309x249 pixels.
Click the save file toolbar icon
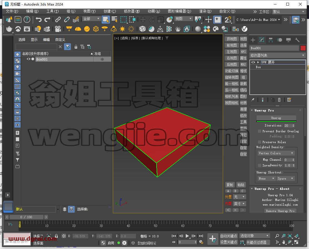(295, 19)
